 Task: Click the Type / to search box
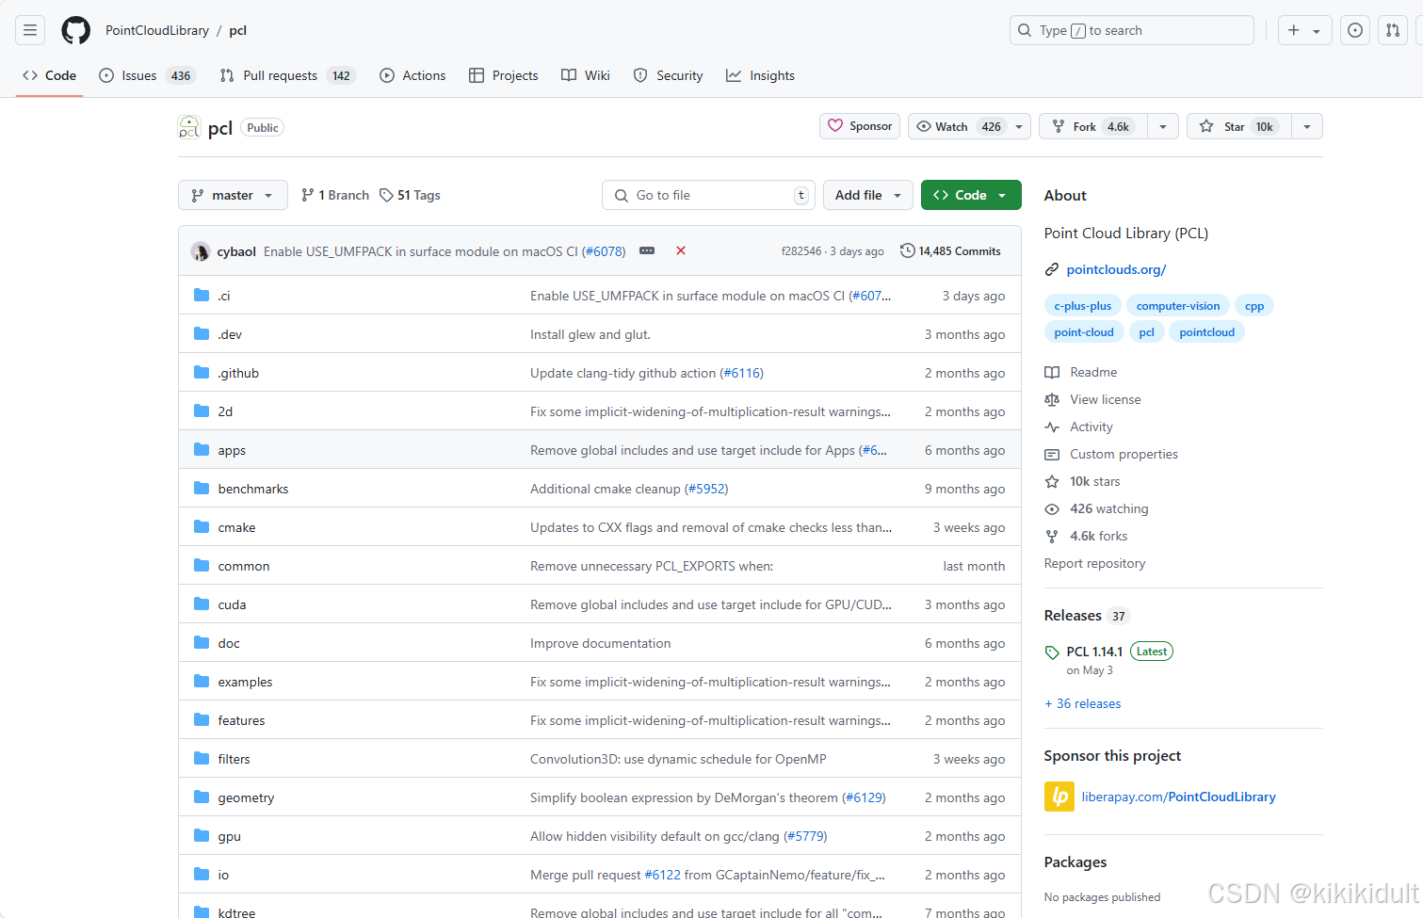click(1132, 30)
